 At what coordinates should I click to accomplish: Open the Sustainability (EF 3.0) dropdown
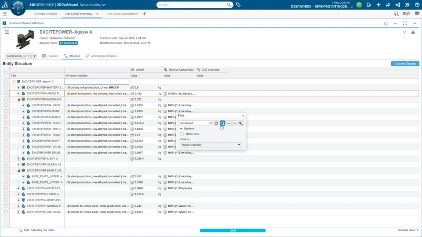coord(21,56)
